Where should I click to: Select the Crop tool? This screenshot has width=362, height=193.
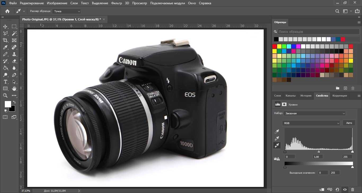pyautogui.click(x=5, y=40)
